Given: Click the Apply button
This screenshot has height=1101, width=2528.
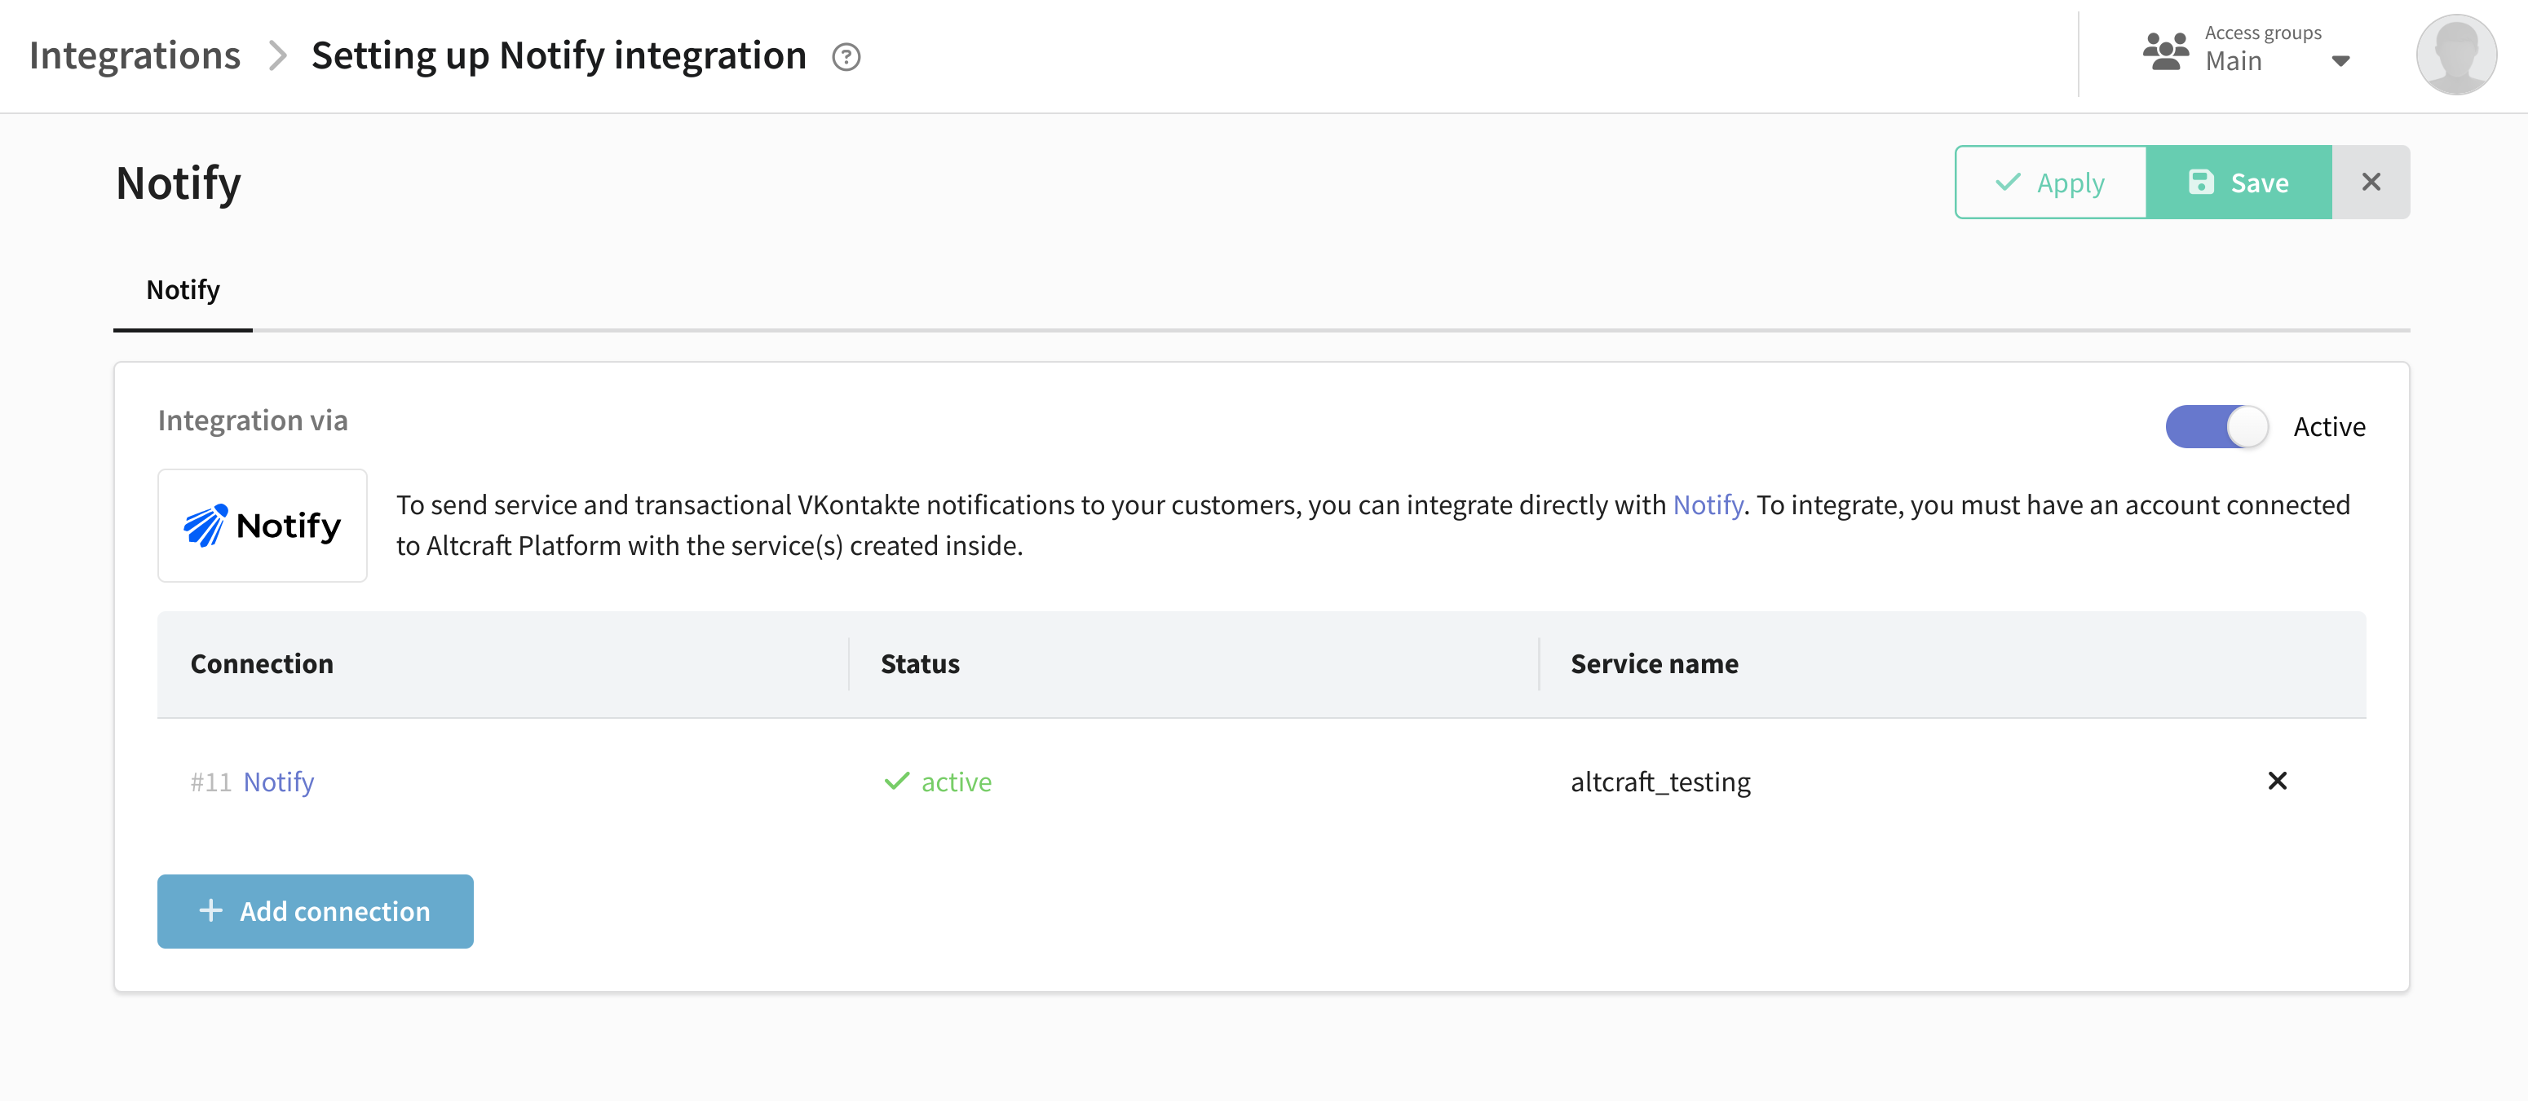Looking at the screenshot, I should coord(2050,183).
